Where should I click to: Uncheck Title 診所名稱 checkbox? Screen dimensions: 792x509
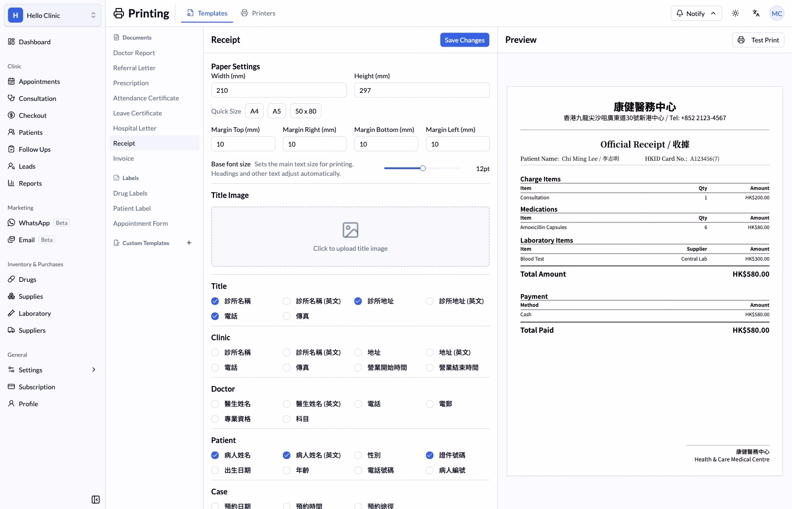click(215, 301)
